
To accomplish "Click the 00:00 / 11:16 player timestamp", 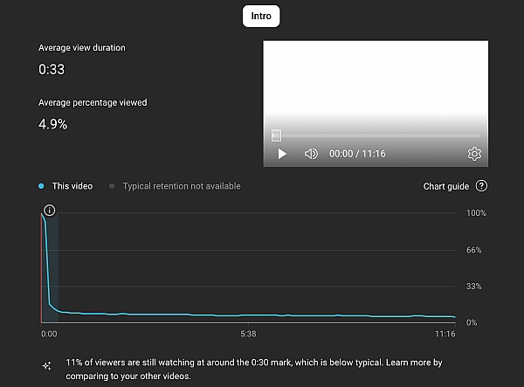I will (x=357, y=154).
